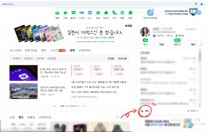Select the 엔터 tab
Image resolution: width=207 pixels, height=132 pixels.
(x=43, y=50)
